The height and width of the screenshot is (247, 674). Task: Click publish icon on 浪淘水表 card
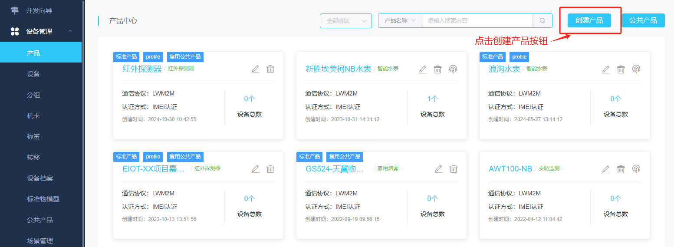tap(636, 69)
